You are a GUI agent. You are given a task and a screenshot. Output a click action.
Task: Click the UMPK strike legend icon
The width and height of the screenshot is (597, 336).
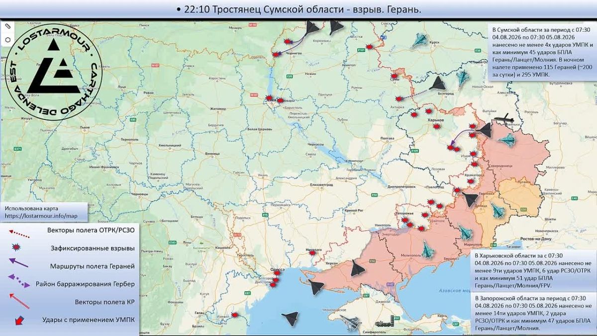19,320
